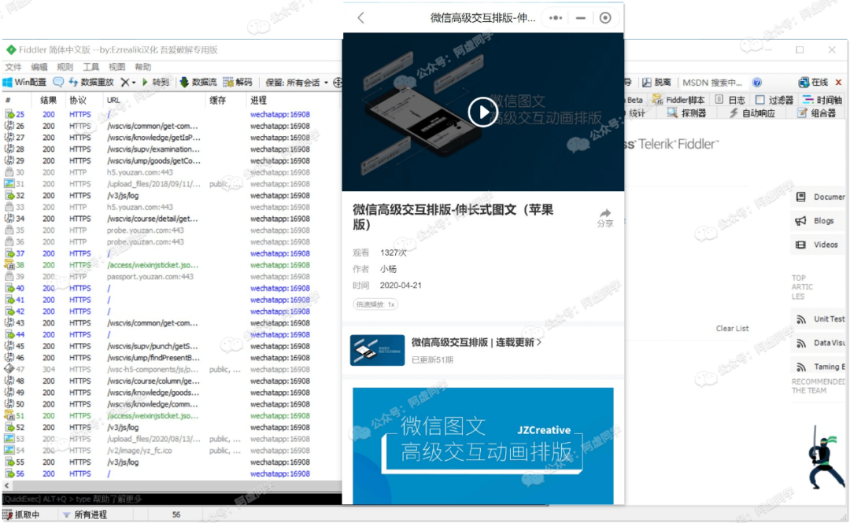Play the WeChat course video
Screen dimensions: 850x523
click(x=482, y=112)
